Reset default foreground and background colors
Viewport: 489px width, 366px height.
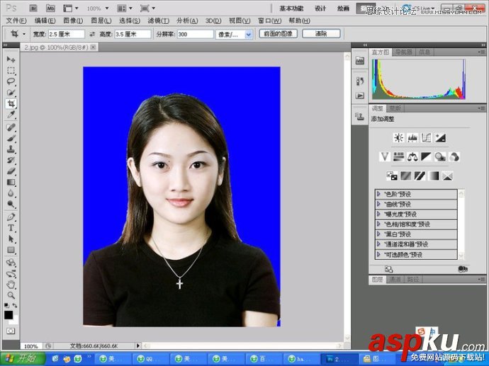(7, 306)
